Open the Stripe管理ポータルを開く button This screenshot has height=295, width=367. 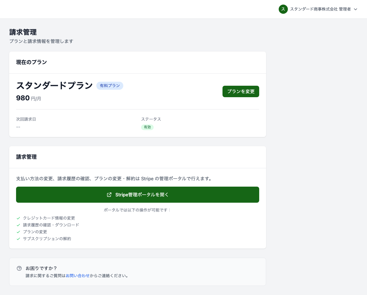(138, 194)
